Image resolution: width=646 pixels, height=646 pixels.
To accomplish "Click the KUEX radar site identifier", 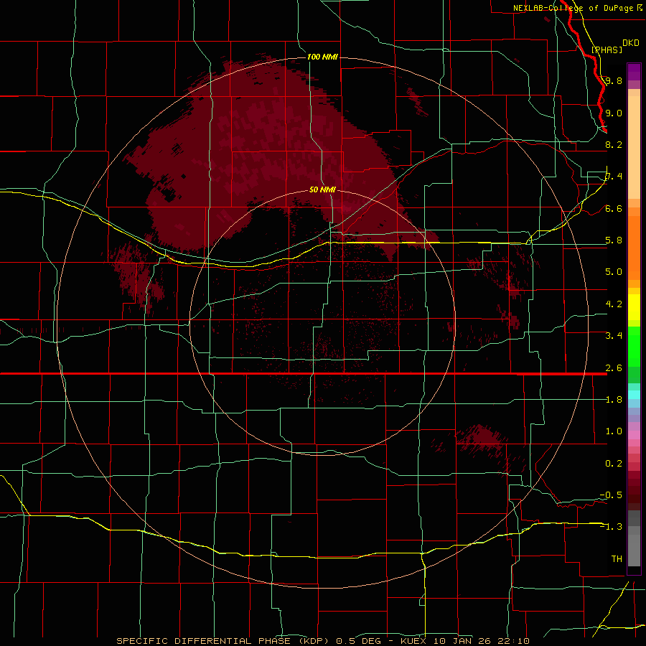I will 413,641.
